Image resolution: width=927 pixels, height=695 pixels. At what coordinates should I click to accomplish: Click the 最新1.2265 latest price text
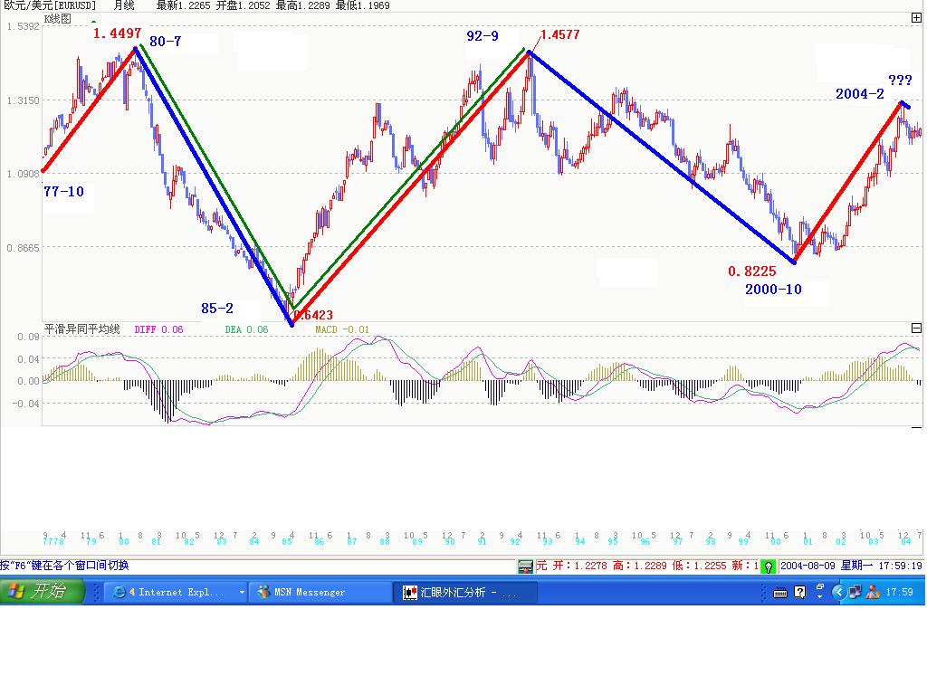(x=183, y=5)
